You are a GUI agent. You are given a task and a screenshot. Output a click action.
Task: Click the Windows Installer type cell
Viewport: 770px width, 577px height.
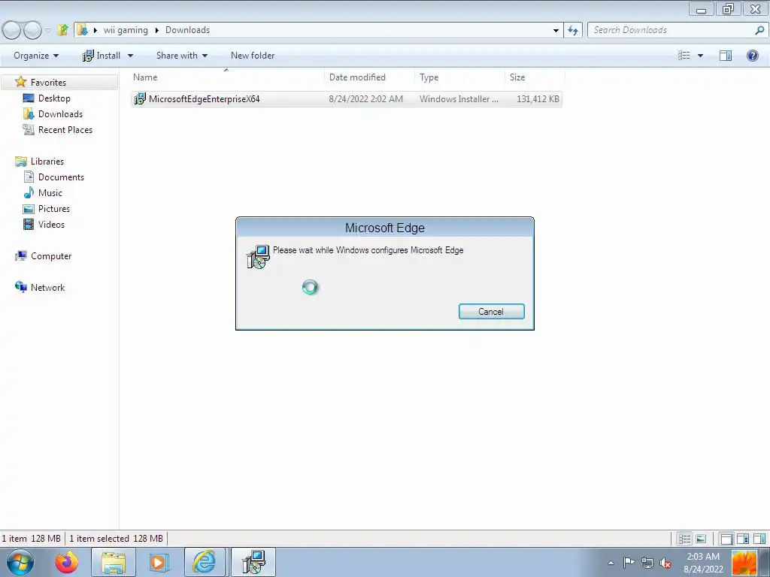coord(459,99)
